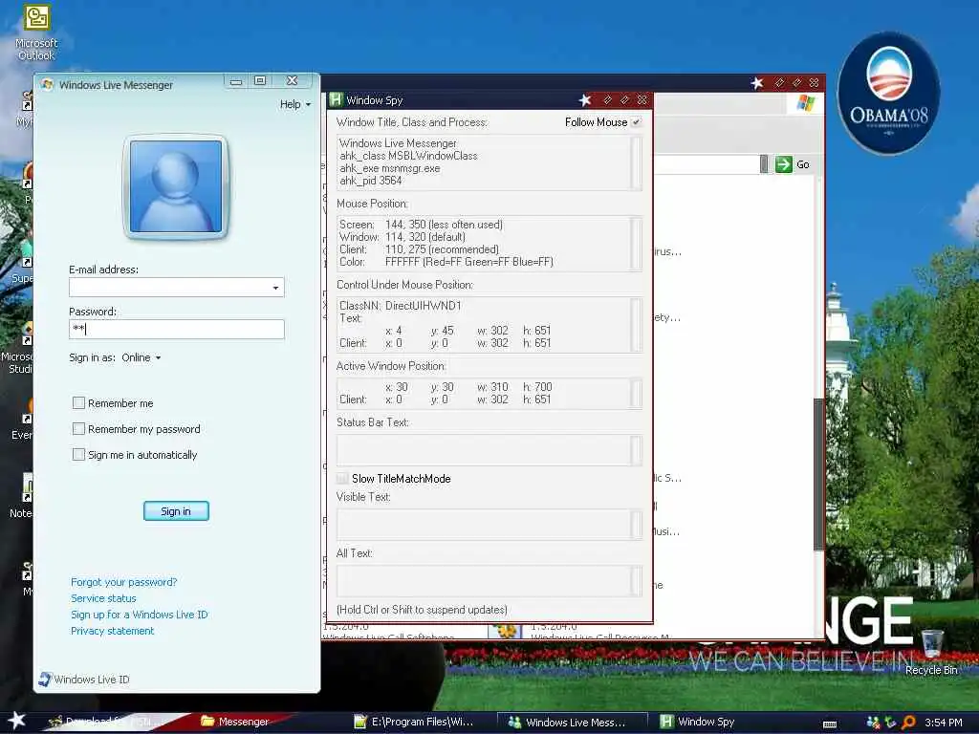979x734 pixels.
Task: Click the ahk_exe msnmsgr.exe text line
Action: tap(390, 168)
